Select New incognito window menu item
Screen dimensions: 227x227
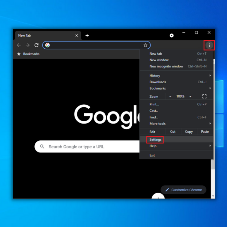pyautogui.click(x=176, y=66)
